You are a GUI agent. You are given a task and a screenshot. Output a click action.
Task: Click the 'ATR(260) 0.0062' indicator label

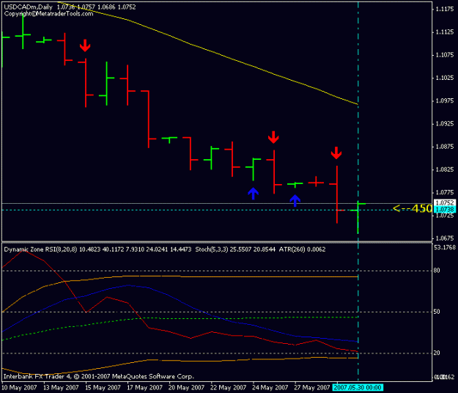point(302,249)
